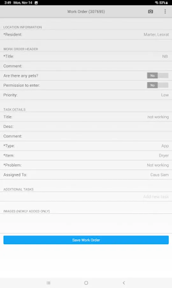Tap the calendar notification icon in status bar

(x=36, y=3)
